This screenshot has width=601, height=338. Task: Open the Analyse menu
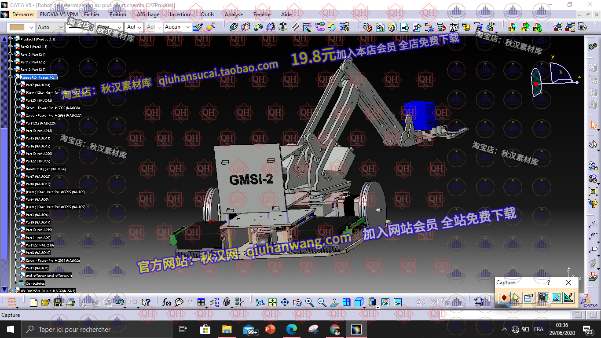click(x=234, y=14)
